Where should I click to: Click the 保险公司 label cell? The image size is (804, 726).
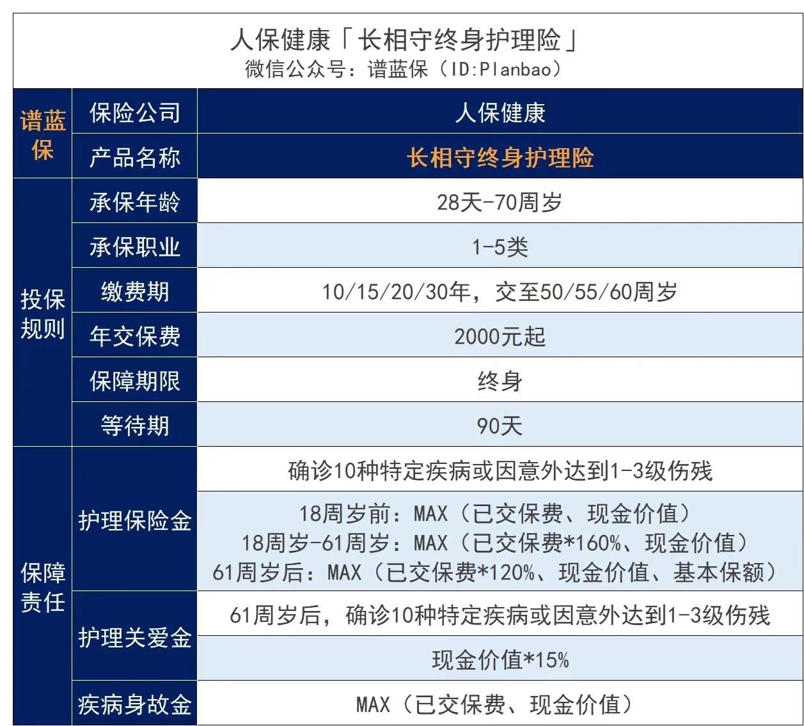(x=135, y=112)
